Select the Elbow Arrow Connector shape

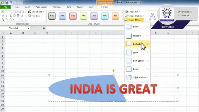(x=11, y=16)
